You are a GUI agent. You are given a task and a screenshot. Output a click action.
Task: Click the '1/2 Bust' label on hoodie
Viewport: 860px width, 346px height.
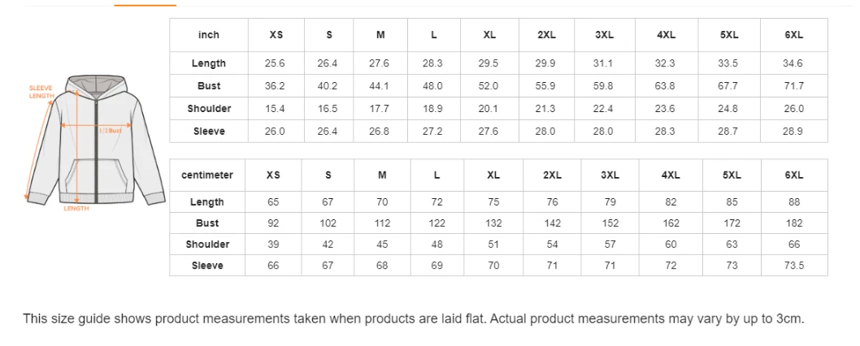coord(111,131)
